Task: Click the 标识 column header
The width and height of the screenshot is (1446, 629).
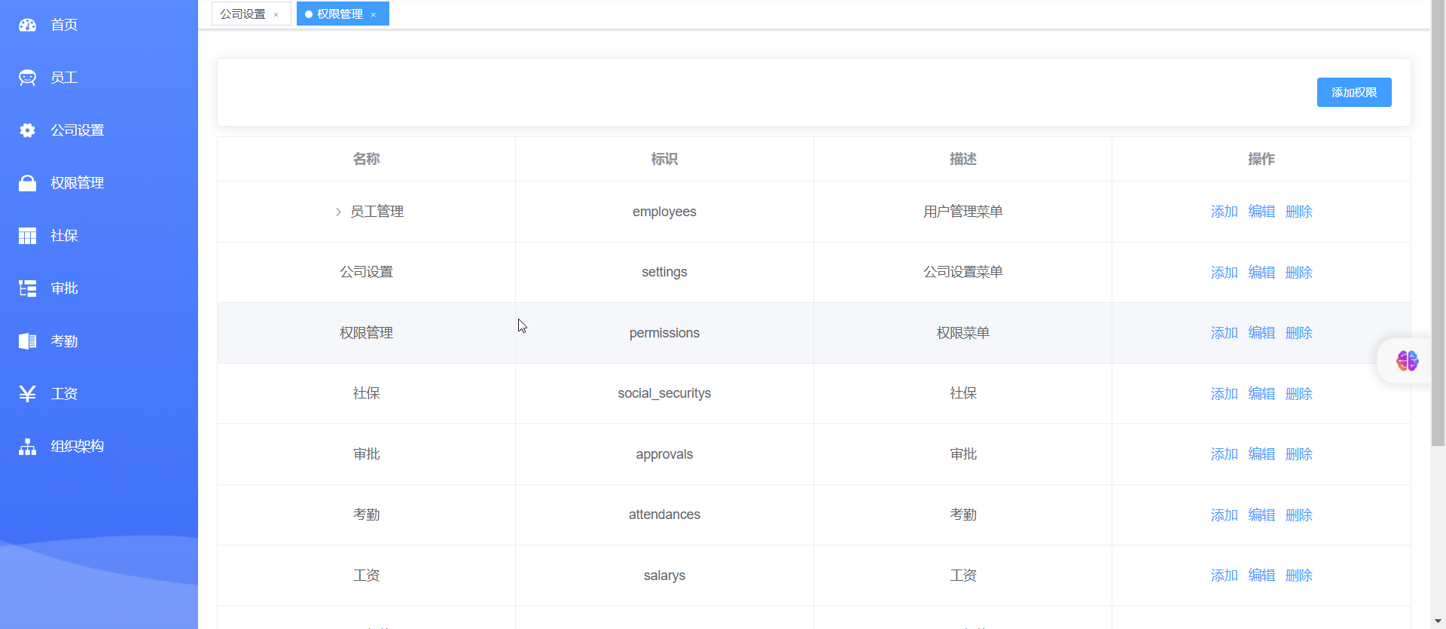Action: click(664, 159)
